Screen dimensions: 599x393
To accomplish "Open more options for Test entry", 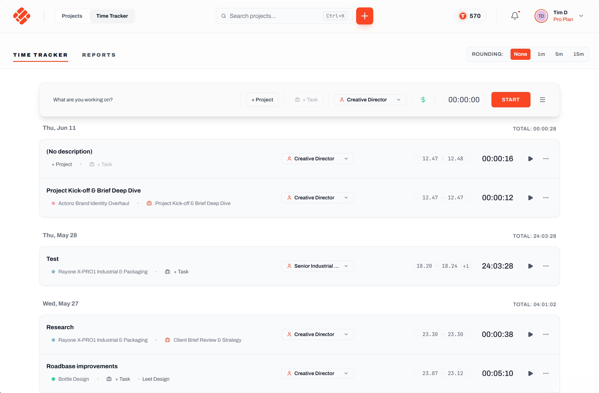I will click(546, 266).
